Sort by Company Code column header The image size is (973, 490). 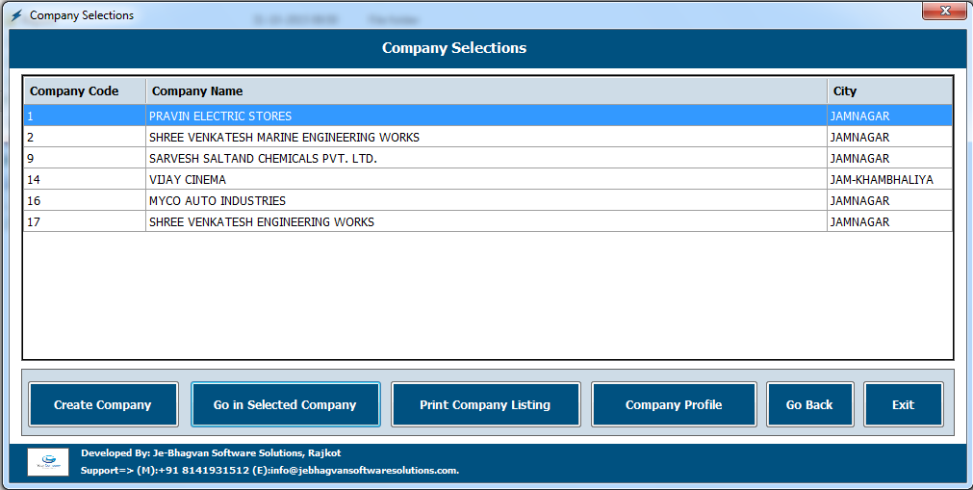click(x=85, y=91)
